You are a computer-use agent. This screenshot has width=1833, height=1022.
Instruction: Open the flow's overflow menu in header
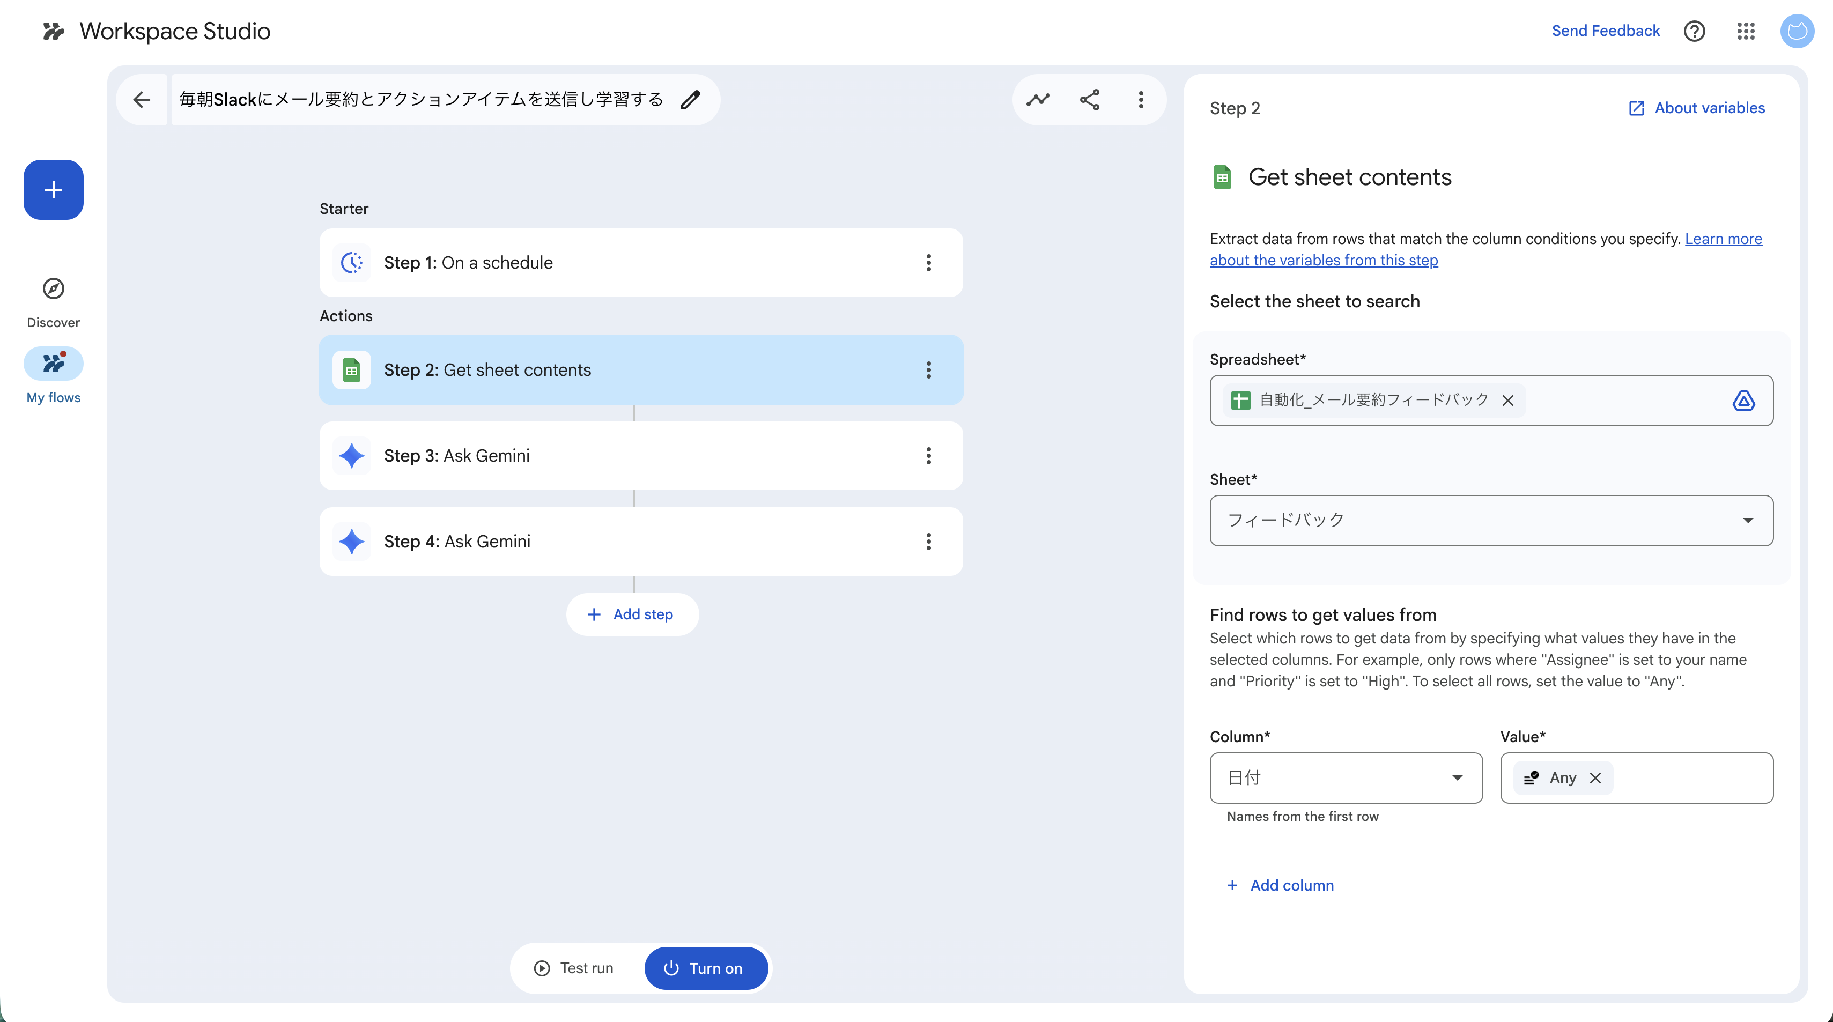(x=1141, y=100)
